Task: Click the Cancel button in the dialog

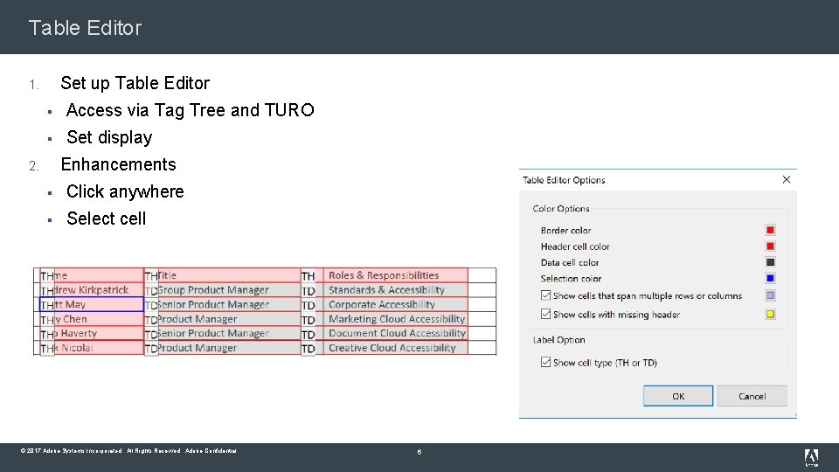Action: pyautogui.click(x=752, y=396)
